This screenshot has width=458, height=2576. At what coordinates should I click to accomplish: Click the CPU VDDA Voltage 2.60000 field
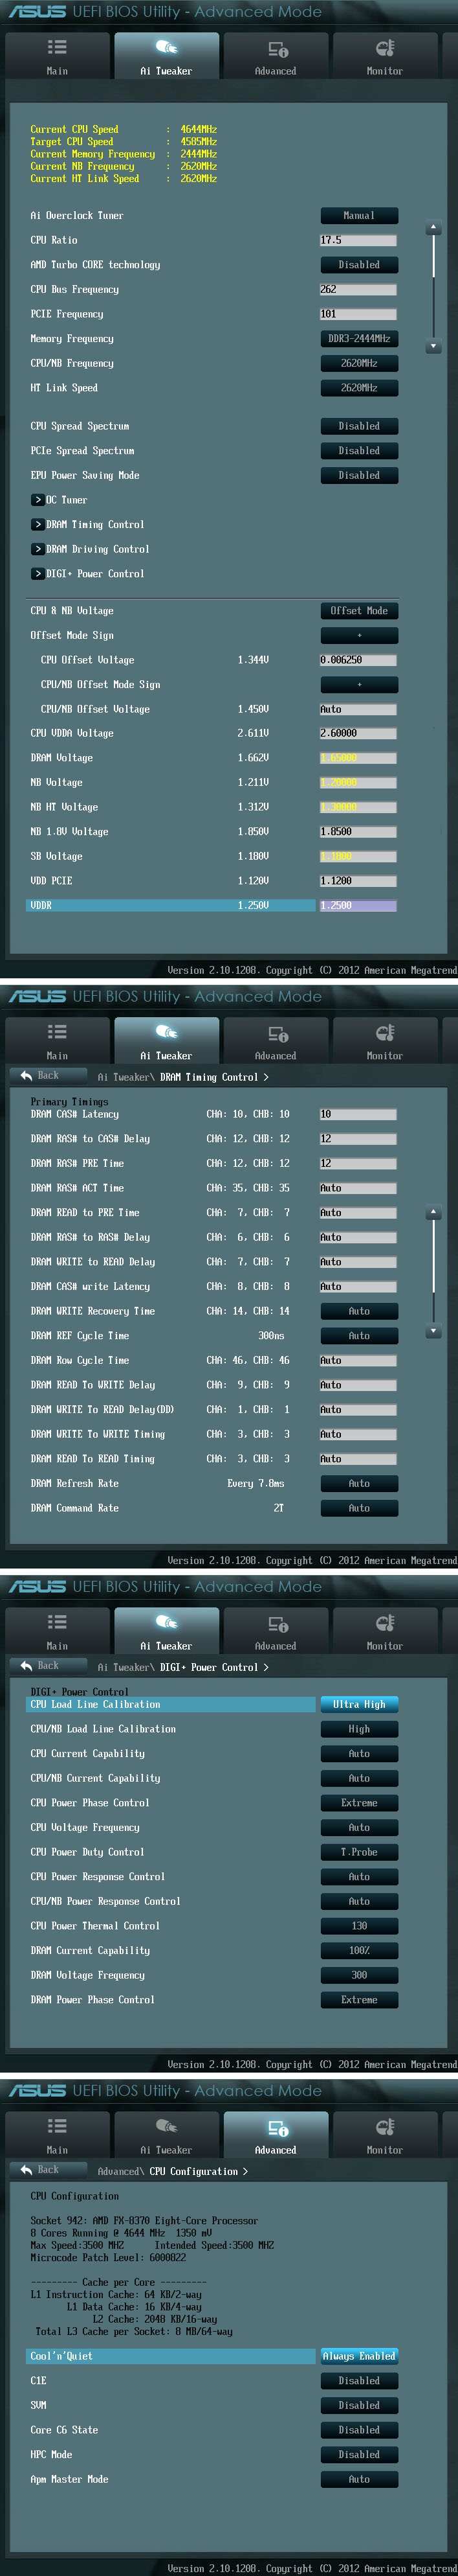[358, 734]
